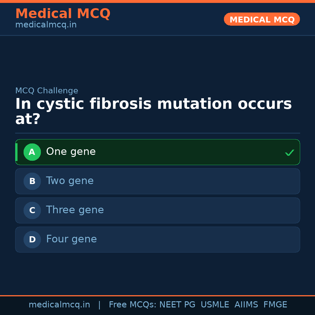The height and width of the screenshot is (315, 315).
Task: Pick the "Three gene" answer text
Action: (x=75, y=210)
